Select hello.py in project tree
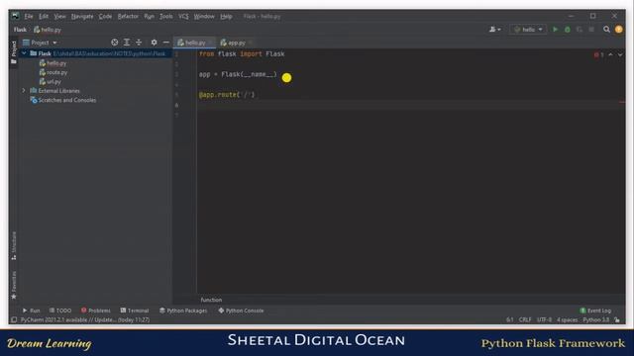The height and width of the screenshot is (356, 634). (x=53, y=63)
